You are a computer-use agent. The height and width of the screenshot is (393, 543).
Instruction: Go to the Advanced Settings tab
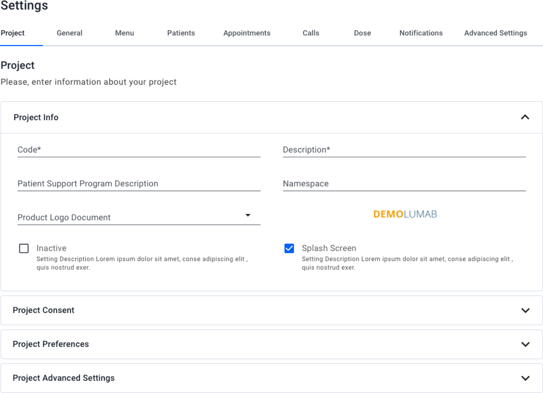pos(495,33)
